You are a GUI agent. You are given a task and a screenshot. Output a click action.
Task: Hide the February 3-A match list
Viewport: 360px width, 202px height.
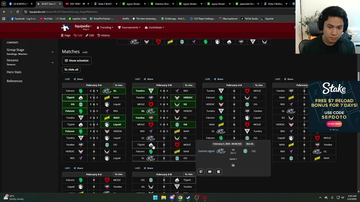118,85
